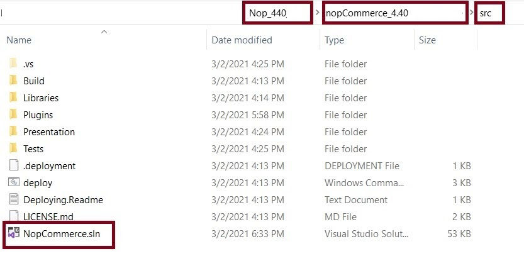Select the folder name Presentation

pos(49,132)
